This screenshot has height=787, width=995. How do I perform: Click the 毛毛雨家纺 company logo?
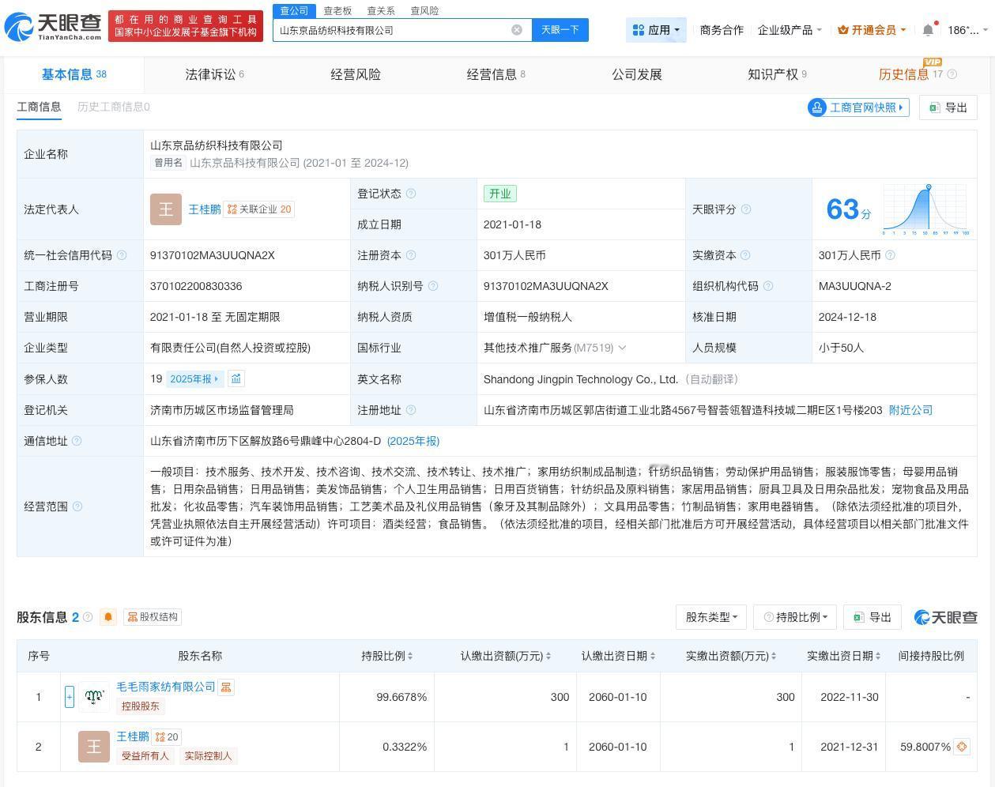(94, 697)
